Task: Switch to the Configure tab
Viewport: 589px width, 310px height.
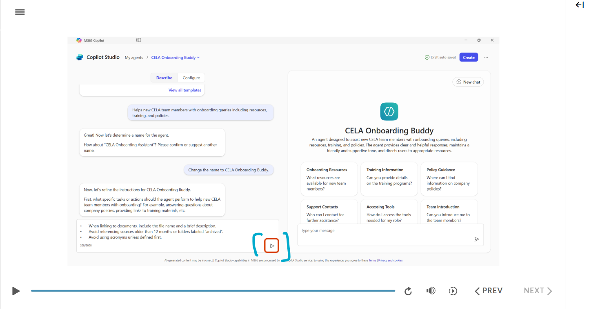Action: click(x=191, y=78)
